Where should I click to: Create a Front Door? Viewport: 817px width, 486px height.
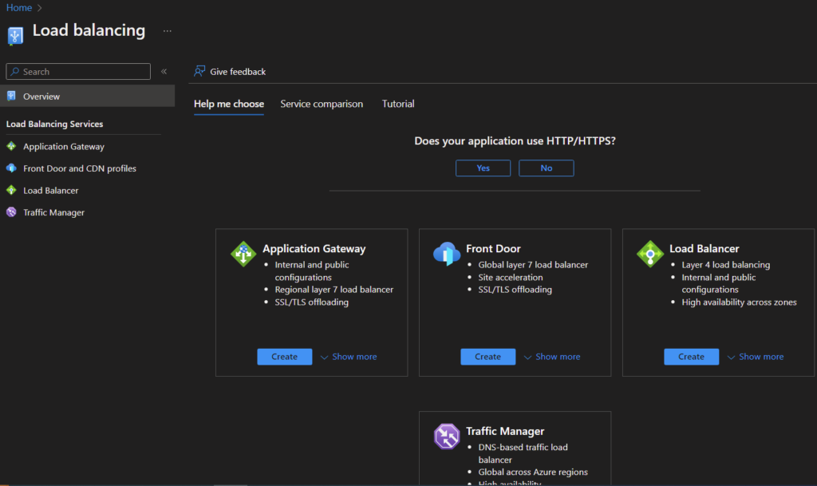(487, 357)
